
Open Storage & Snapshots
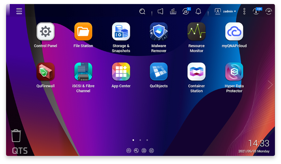pos(121,32)
